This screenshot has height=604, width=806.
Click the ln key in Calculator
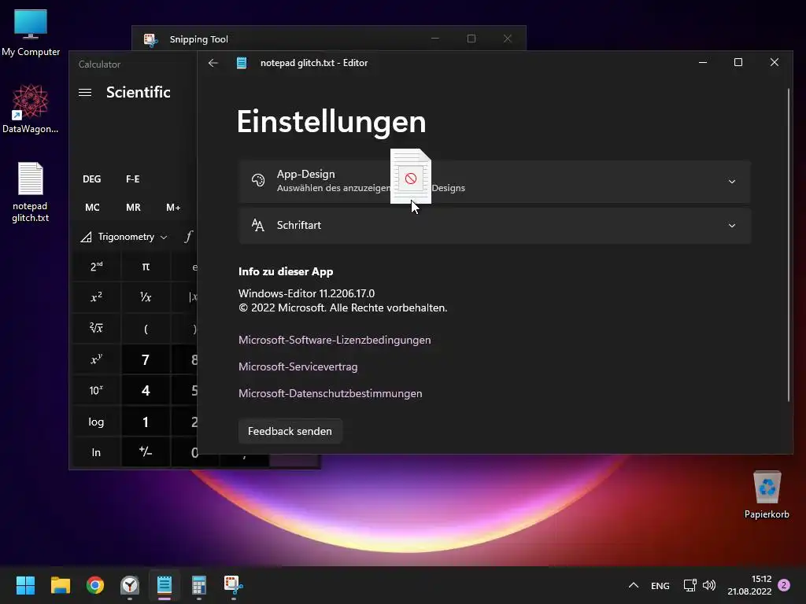pyautogui.click(x=96, y=452)
